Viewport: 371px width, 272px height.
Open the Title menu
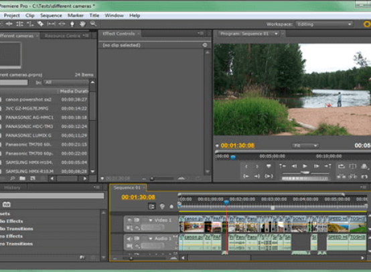point(94,15)
